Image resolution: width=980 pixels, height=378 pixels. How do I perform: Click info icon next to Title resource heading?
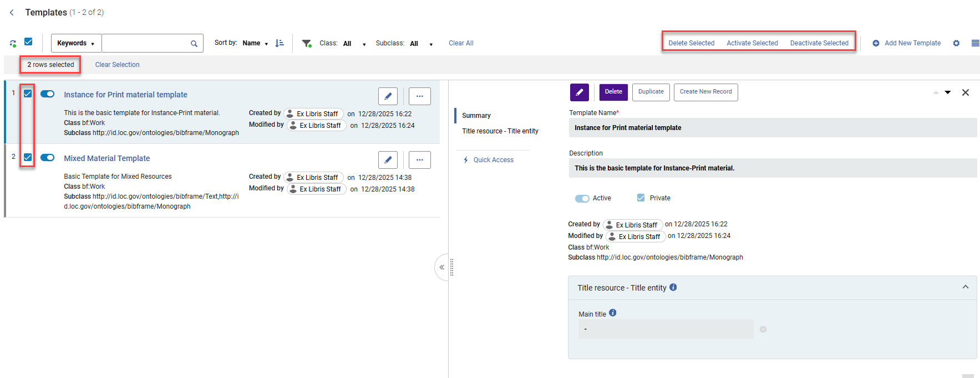673,287
